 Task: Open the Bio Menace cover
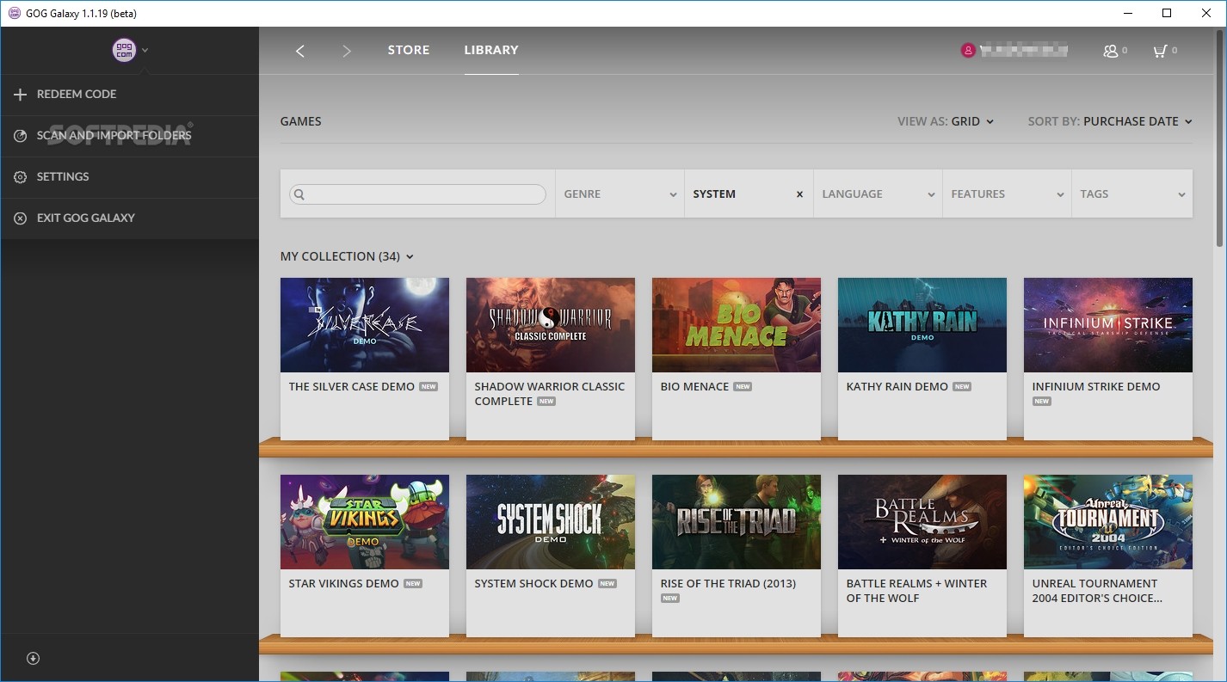tap(737, 325)
